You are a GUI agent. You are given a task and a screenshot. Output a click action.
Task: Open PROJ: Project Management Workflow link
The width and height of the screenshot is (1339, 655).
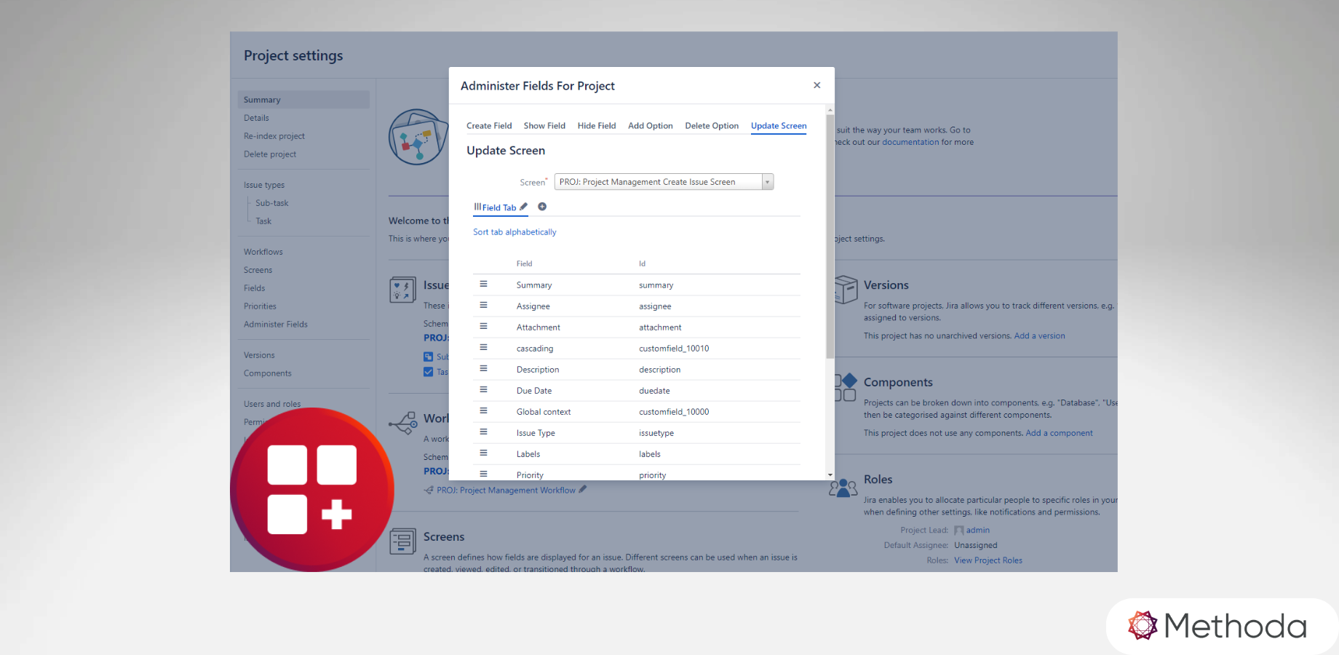coord(506,491)
